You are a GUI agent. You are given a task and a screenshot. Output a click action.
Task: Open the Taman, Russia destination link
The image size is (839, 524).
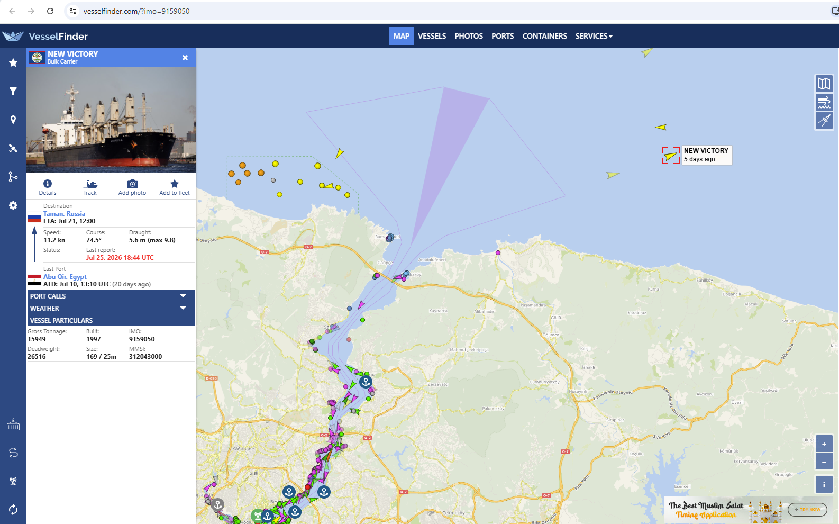pos(64,214)
